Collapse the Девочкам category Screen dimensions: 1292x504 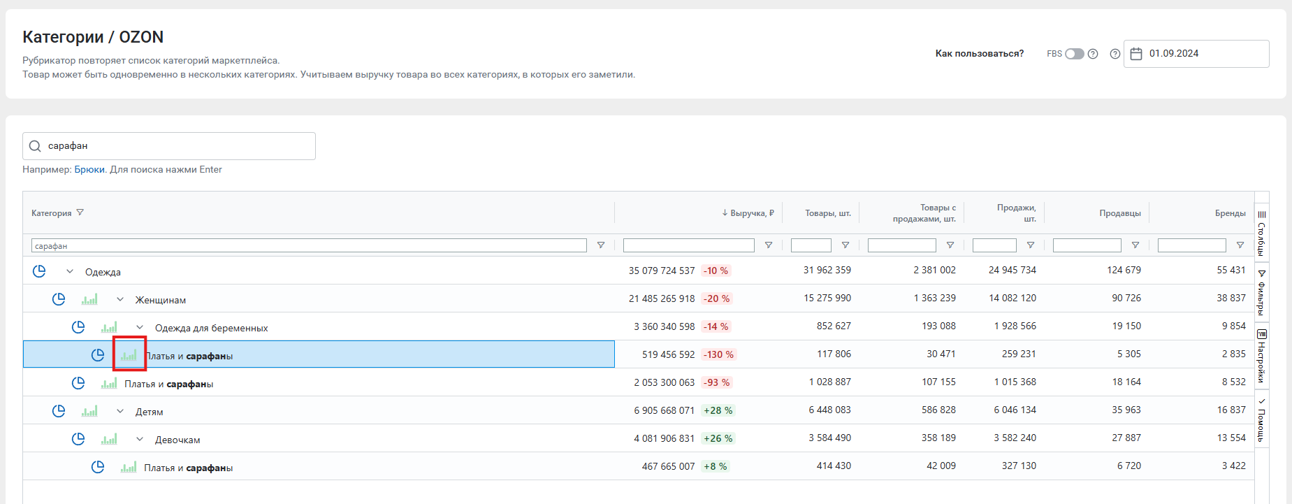[140, 439]
